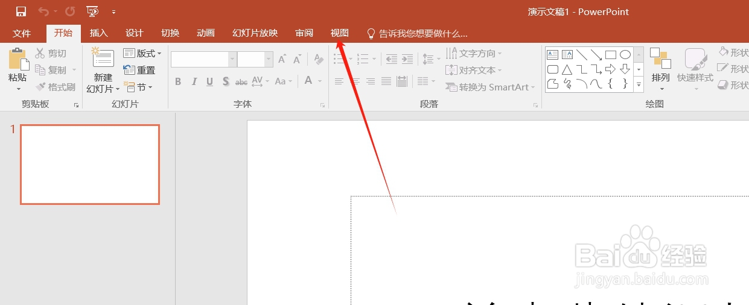Image resolution: width=749 pixels, height=305 pixels.
Task: Justify the paragraph text
Action: [386, 81]
